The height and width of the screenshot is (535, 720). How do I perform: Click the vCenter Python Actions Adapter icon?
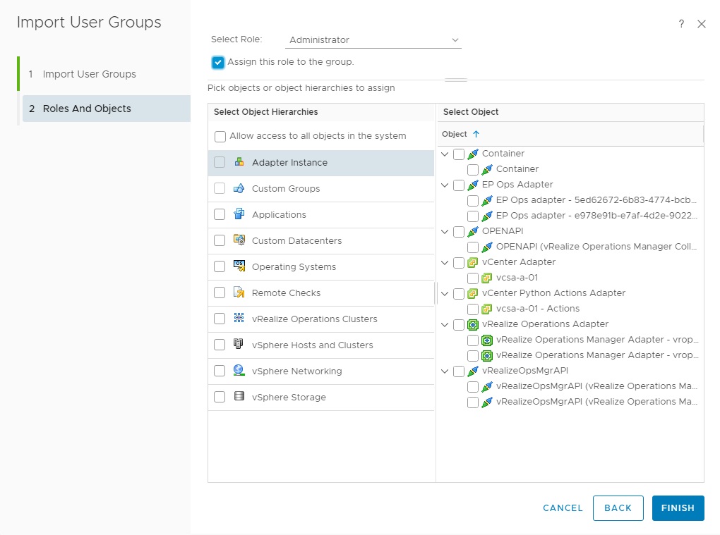pyautogui.click(x=472, y=294)
